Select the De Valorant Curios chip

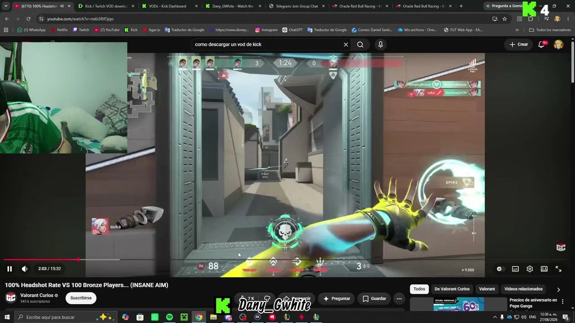click(x=452, y=289)
